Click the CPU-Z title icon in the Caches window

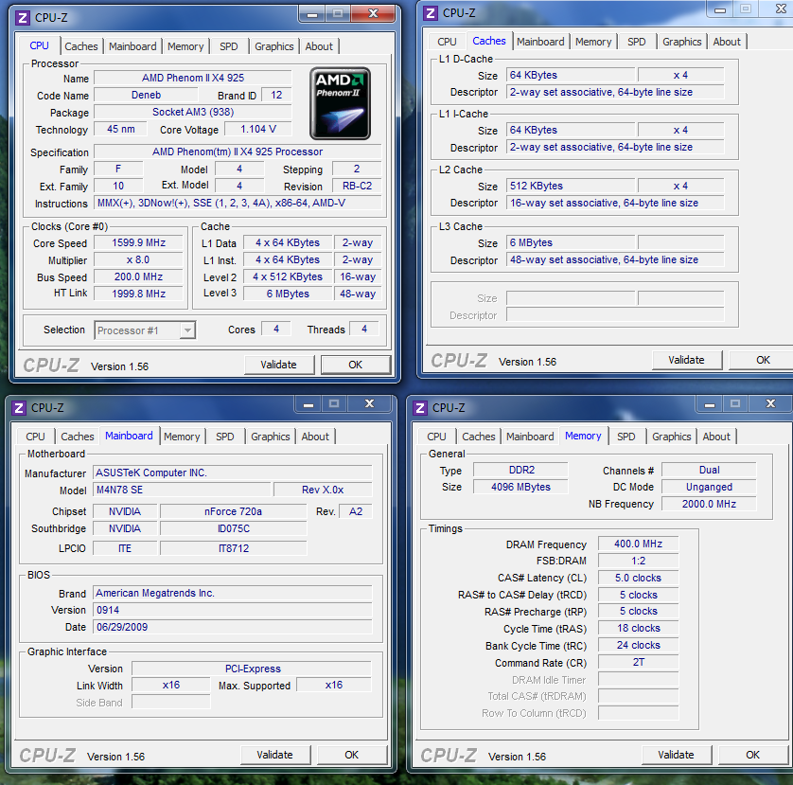pyautogui.click(x=431, y=13)
